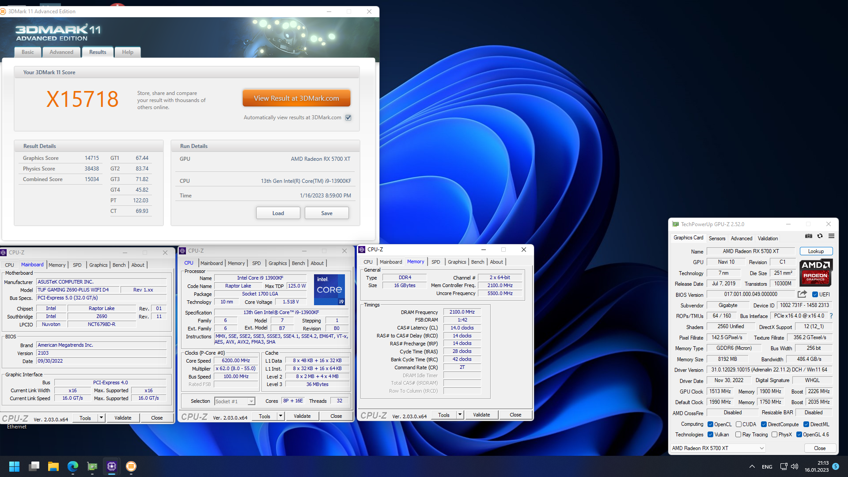The height and width of the screenshot is (477, 848).
Task: Expand Tools arrow in CPU-Z Mainboard window
Action: click(x=101, y=418)
